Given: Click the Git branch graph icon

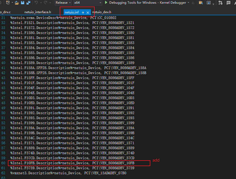Looking at the screenshot, I should pos(220,3).
